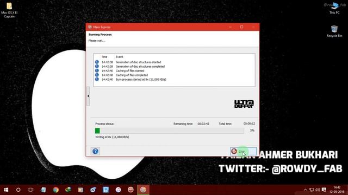This screenshot has width=348, height=195.
Task: Open the Recycle Bin desktop icon
Action: click(334, 31)
